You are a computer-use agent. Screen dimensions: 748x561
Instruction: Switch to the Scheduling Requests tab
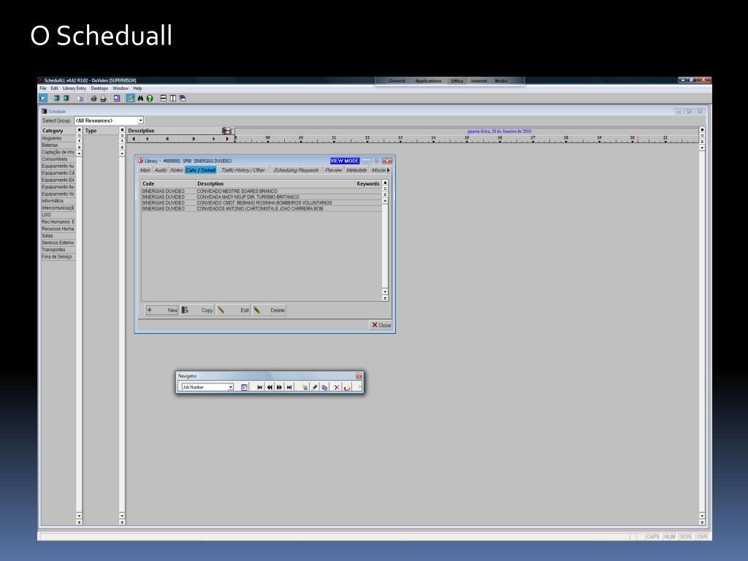click(296, 170)
